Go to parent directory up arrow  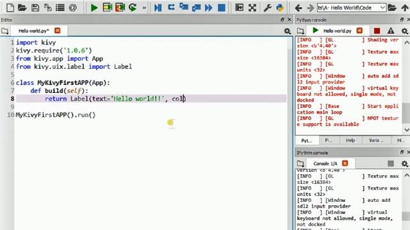coord(405,8)
